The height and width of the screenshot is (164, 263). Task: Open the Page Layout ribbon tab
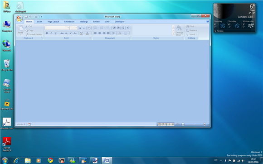click(53, 22)
